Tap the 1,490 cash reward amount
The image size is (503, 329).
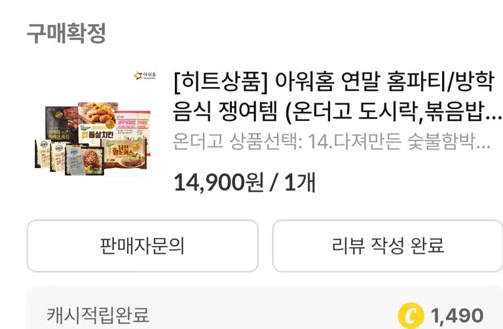(x=457, y=316)
